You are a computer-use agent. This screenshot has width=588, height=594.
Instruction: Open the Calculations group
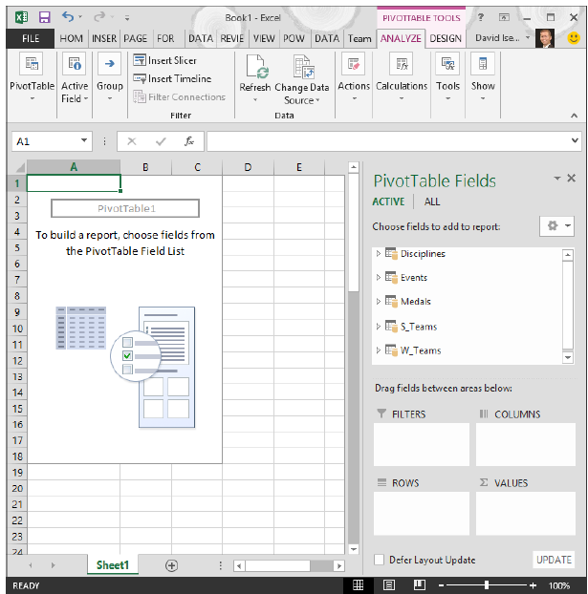[402, 78]
